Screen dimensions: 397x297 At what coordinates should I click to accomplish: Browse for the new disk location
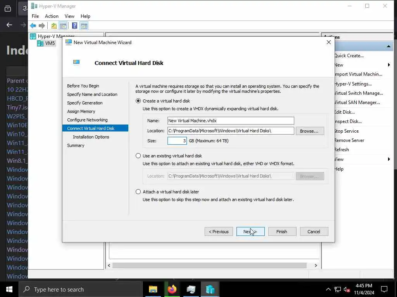click(x=310, y=131)
